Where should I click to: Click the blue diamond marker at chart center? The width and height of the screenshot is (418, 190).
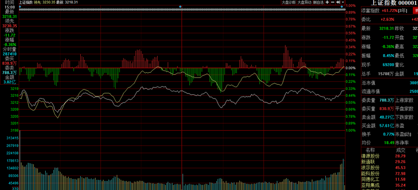180,6
